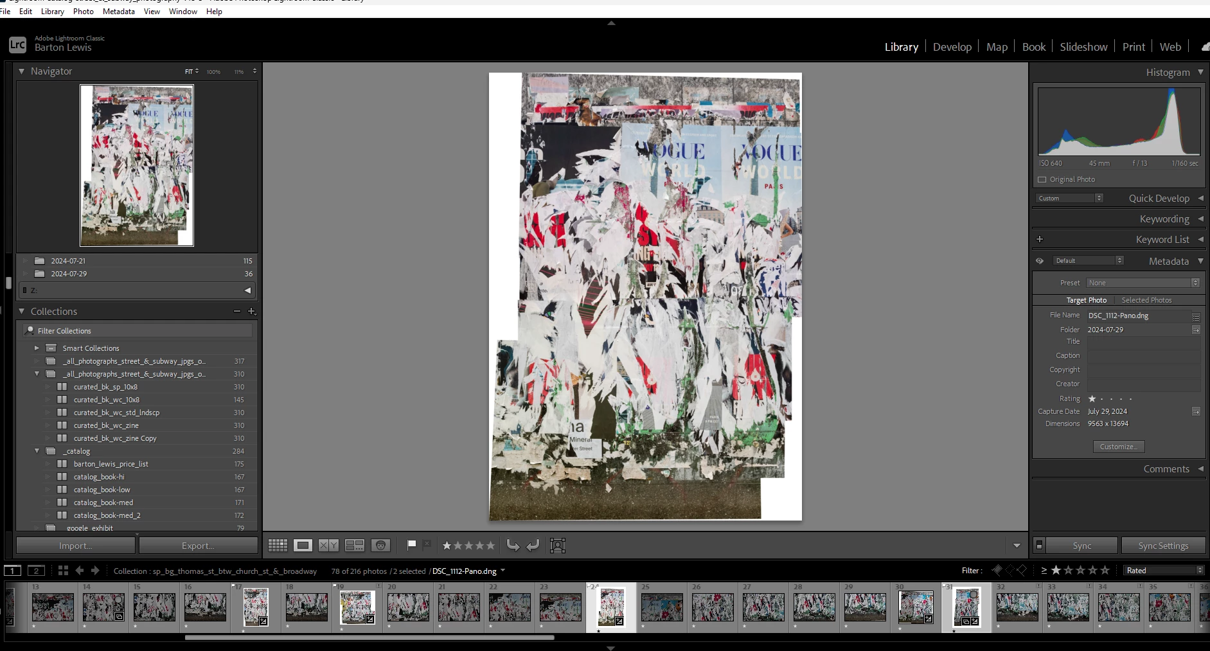Switch to the Map module
Image resolution: width=1210 pixels, height=651 pixels.
(997, 47)
